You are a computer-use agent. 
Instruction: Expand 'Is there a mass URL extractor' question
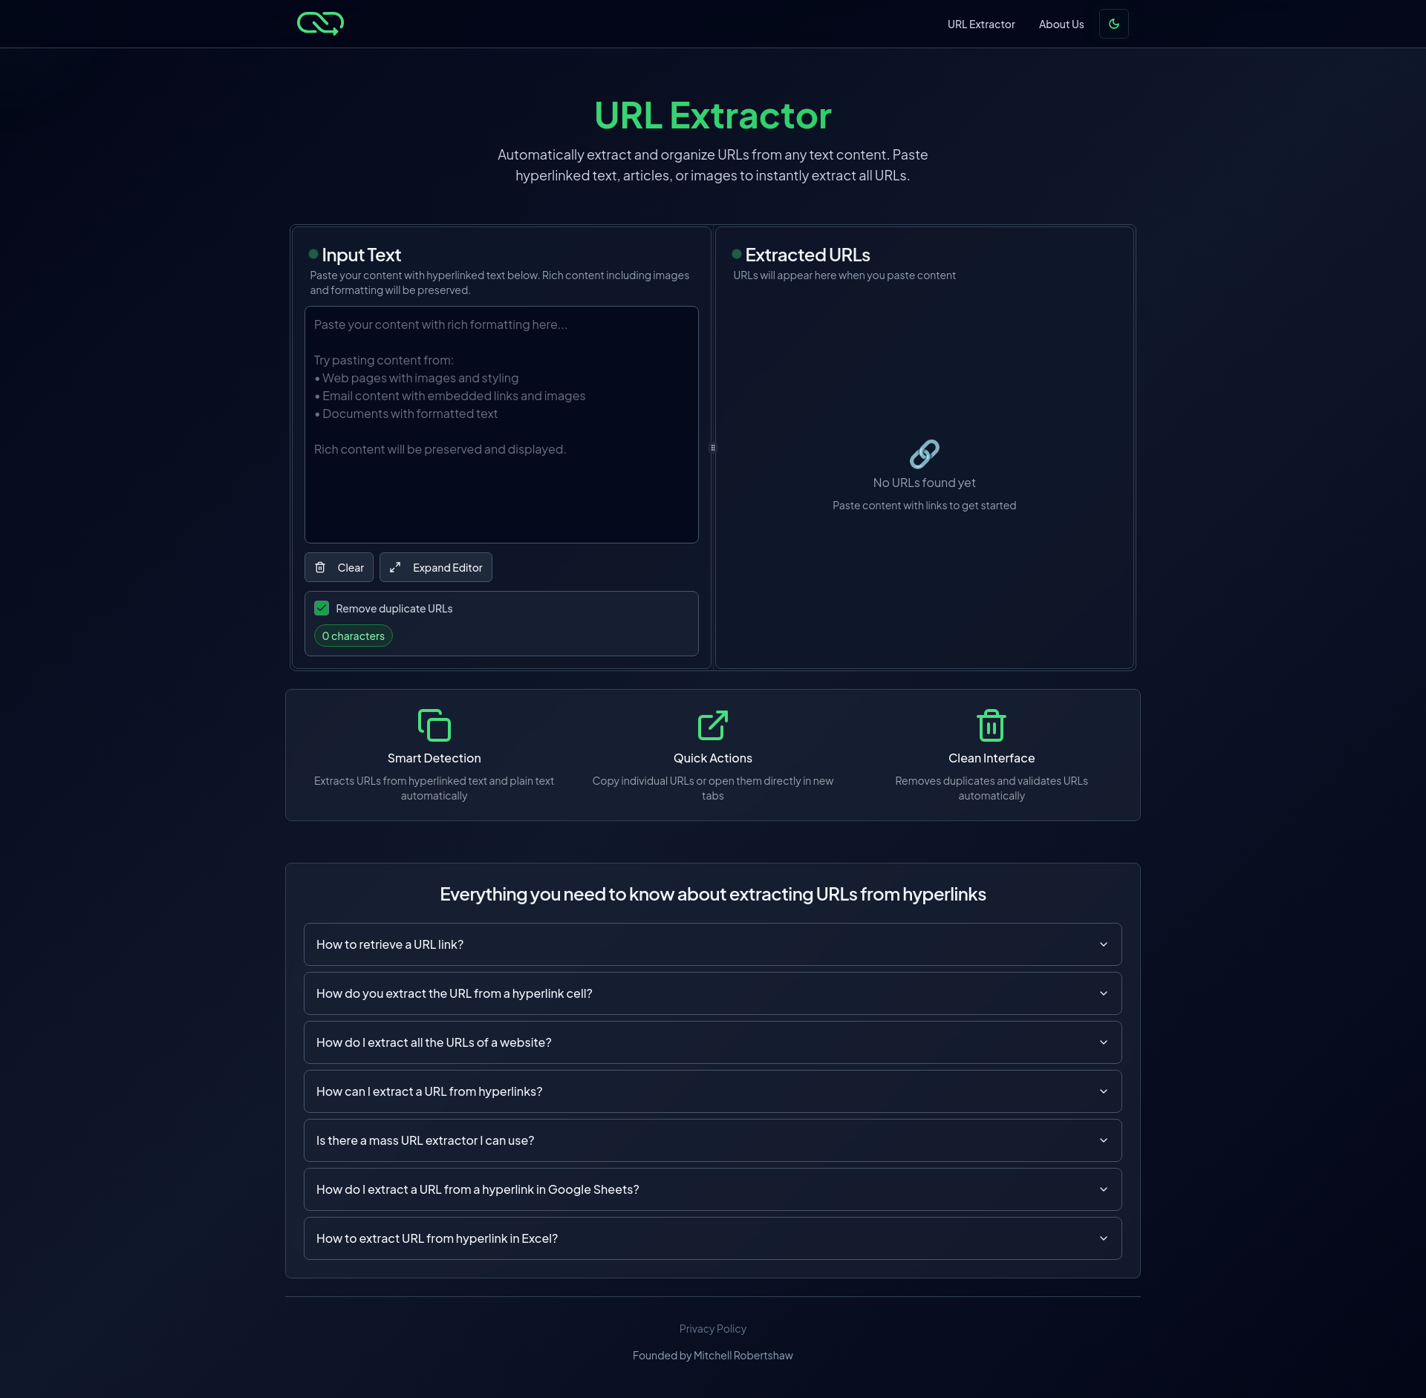click(x=713, y=1140)
